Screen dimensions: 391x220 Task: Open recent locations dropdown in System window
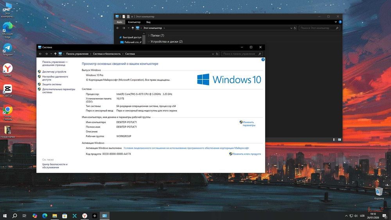(51, 54)
